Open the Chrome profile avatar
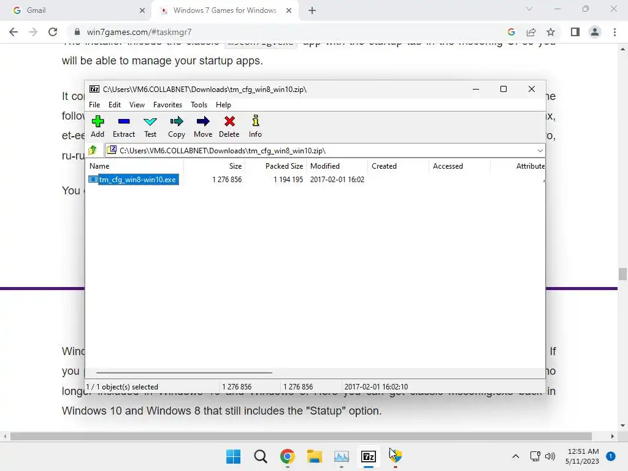 coord(595,32)
